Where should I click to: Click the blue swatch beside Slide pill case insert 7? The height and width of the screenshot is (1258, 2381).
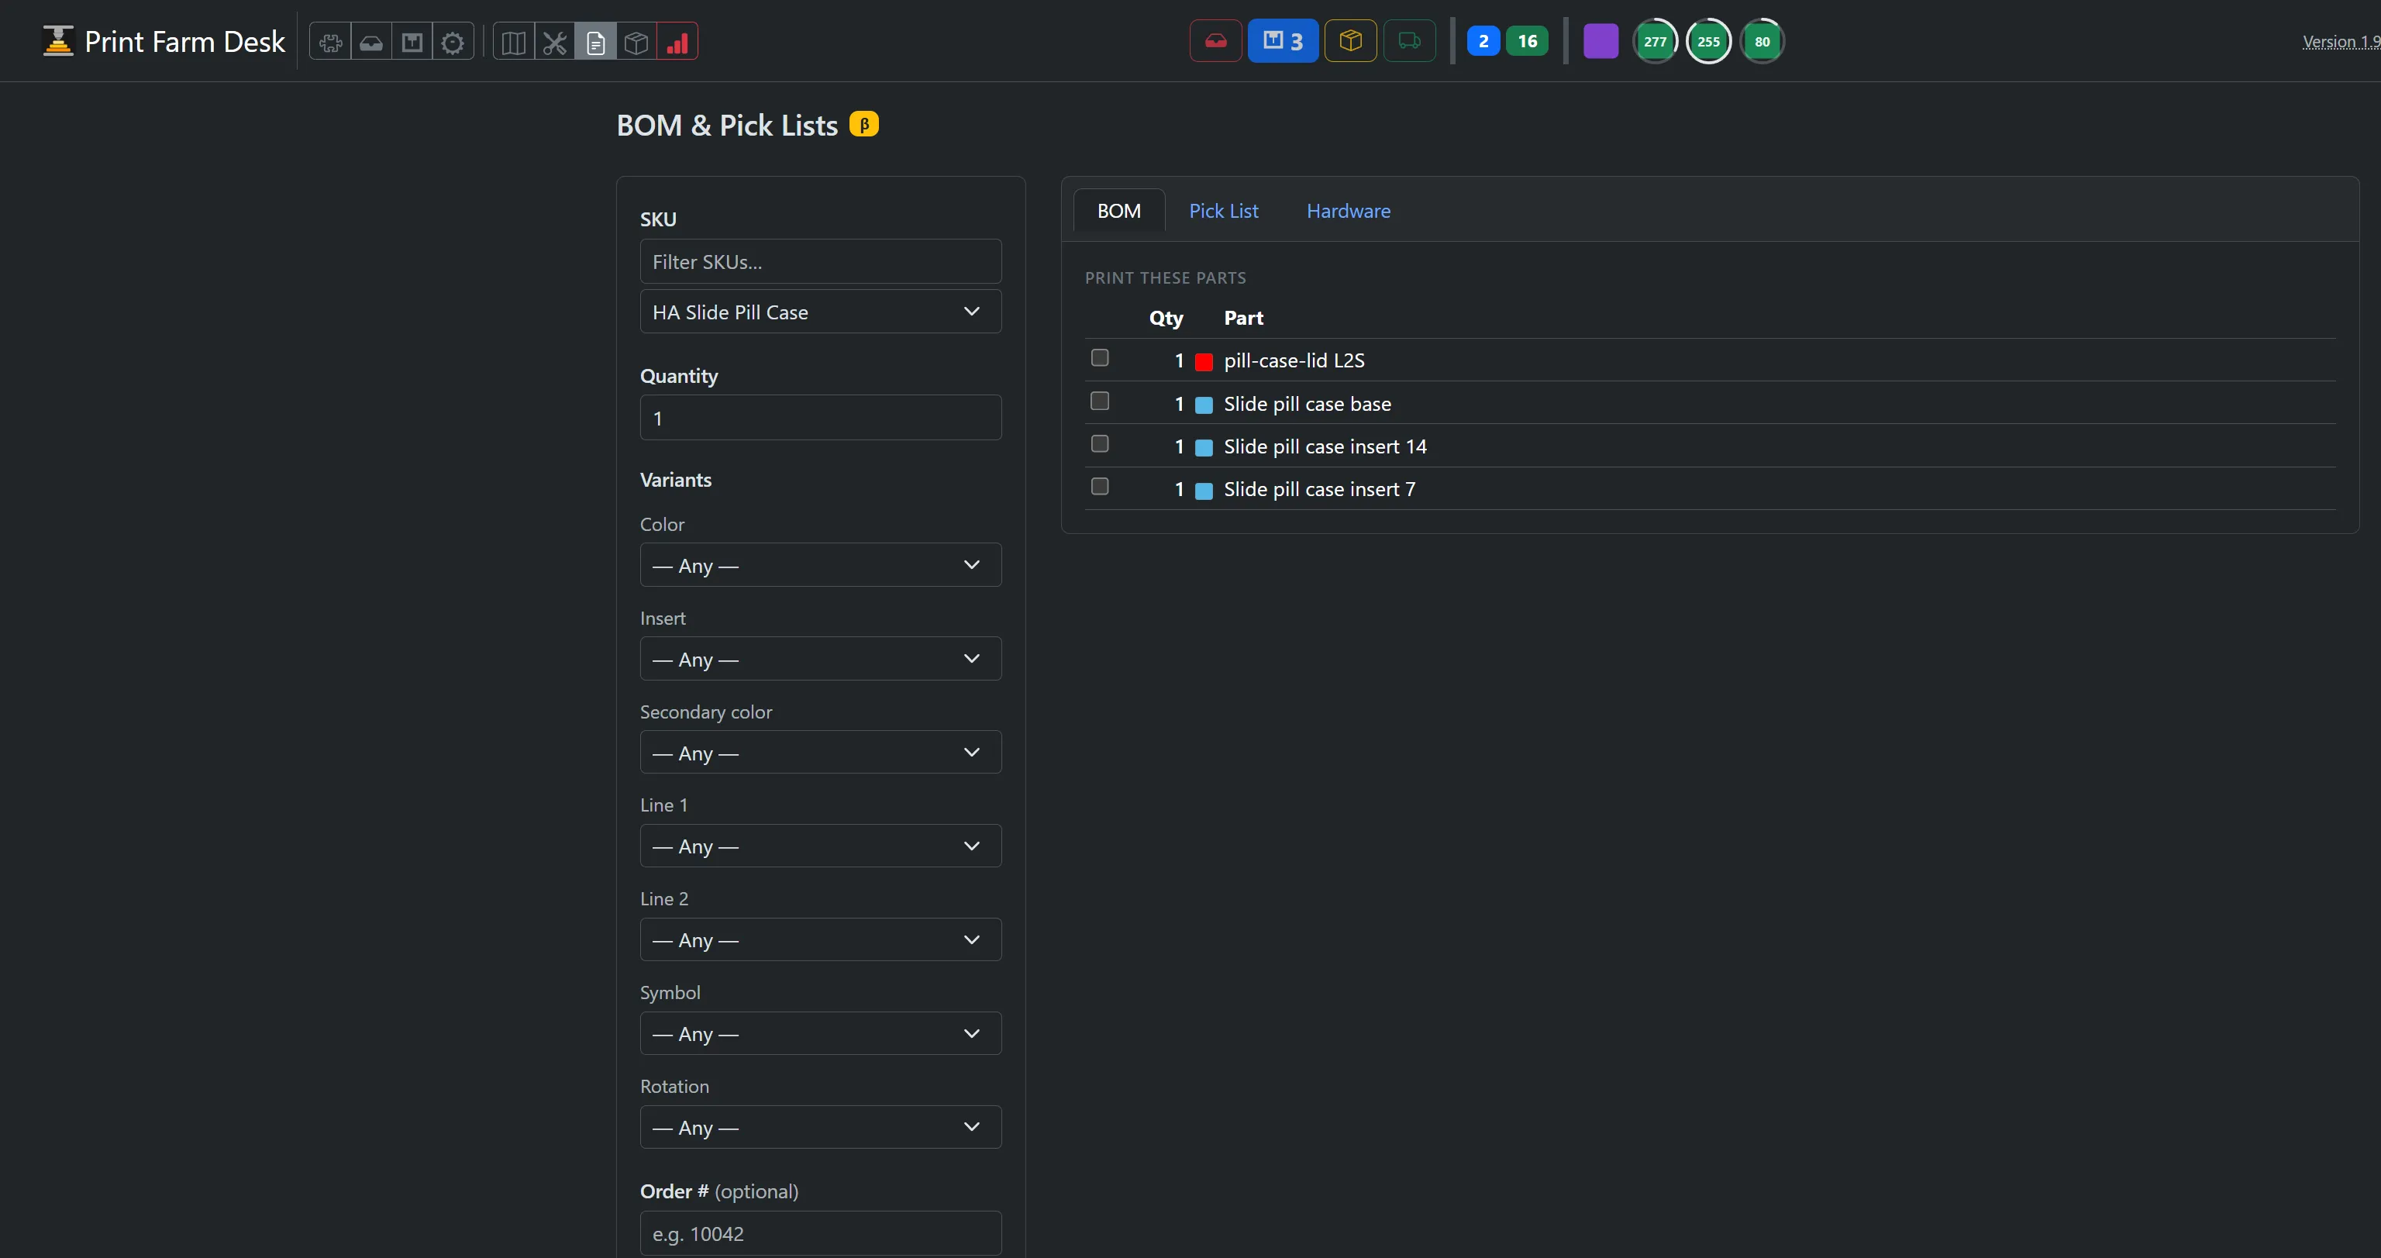[x=1204, y=490]
